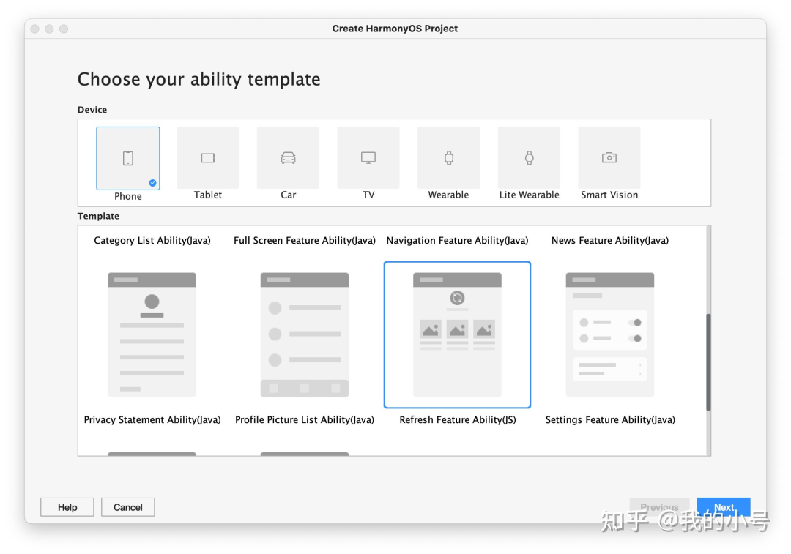
Task: Click the Lite Wearable device label
Action: tap(530, 195)
